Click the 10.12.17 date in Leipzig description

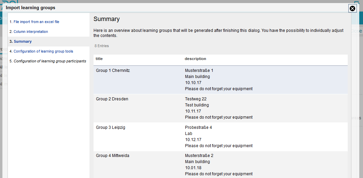pos(193,140)
